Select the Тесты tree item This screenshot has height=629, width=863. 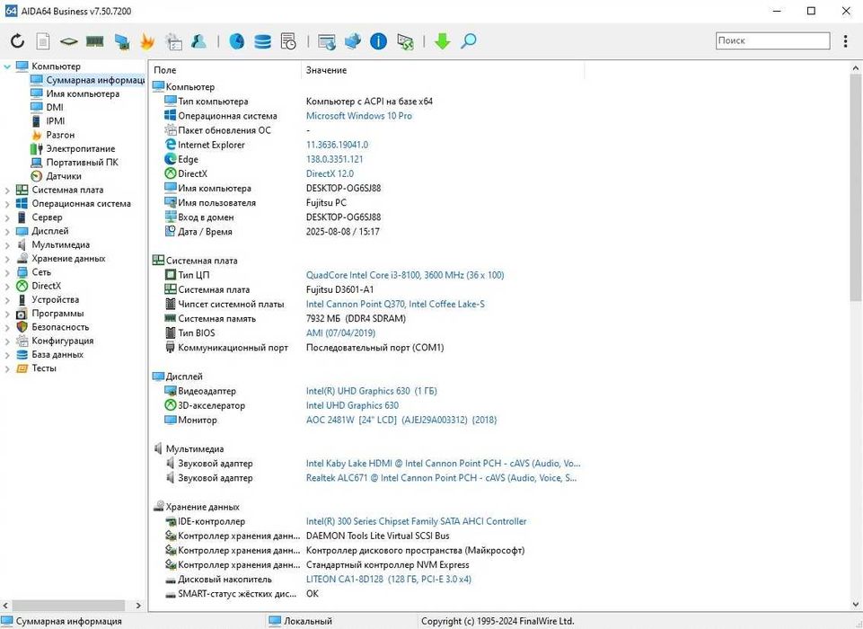(x=43, y=368)
